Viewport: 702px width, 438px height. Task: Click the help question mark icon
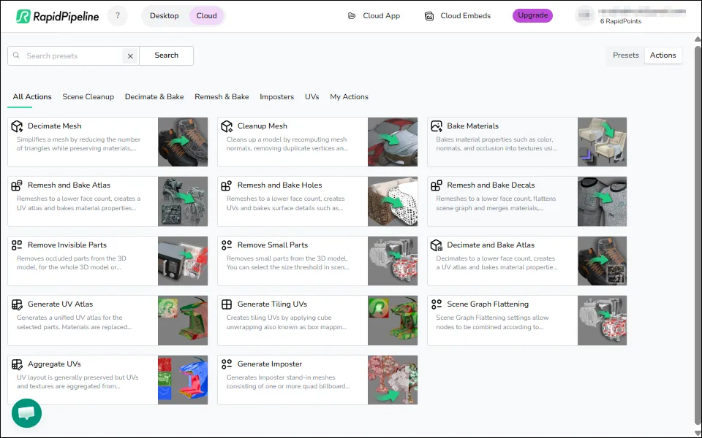click(x=117, y=15)
